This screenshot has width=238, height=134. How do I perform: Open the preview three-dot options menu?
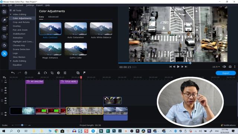tap(235, 67)
